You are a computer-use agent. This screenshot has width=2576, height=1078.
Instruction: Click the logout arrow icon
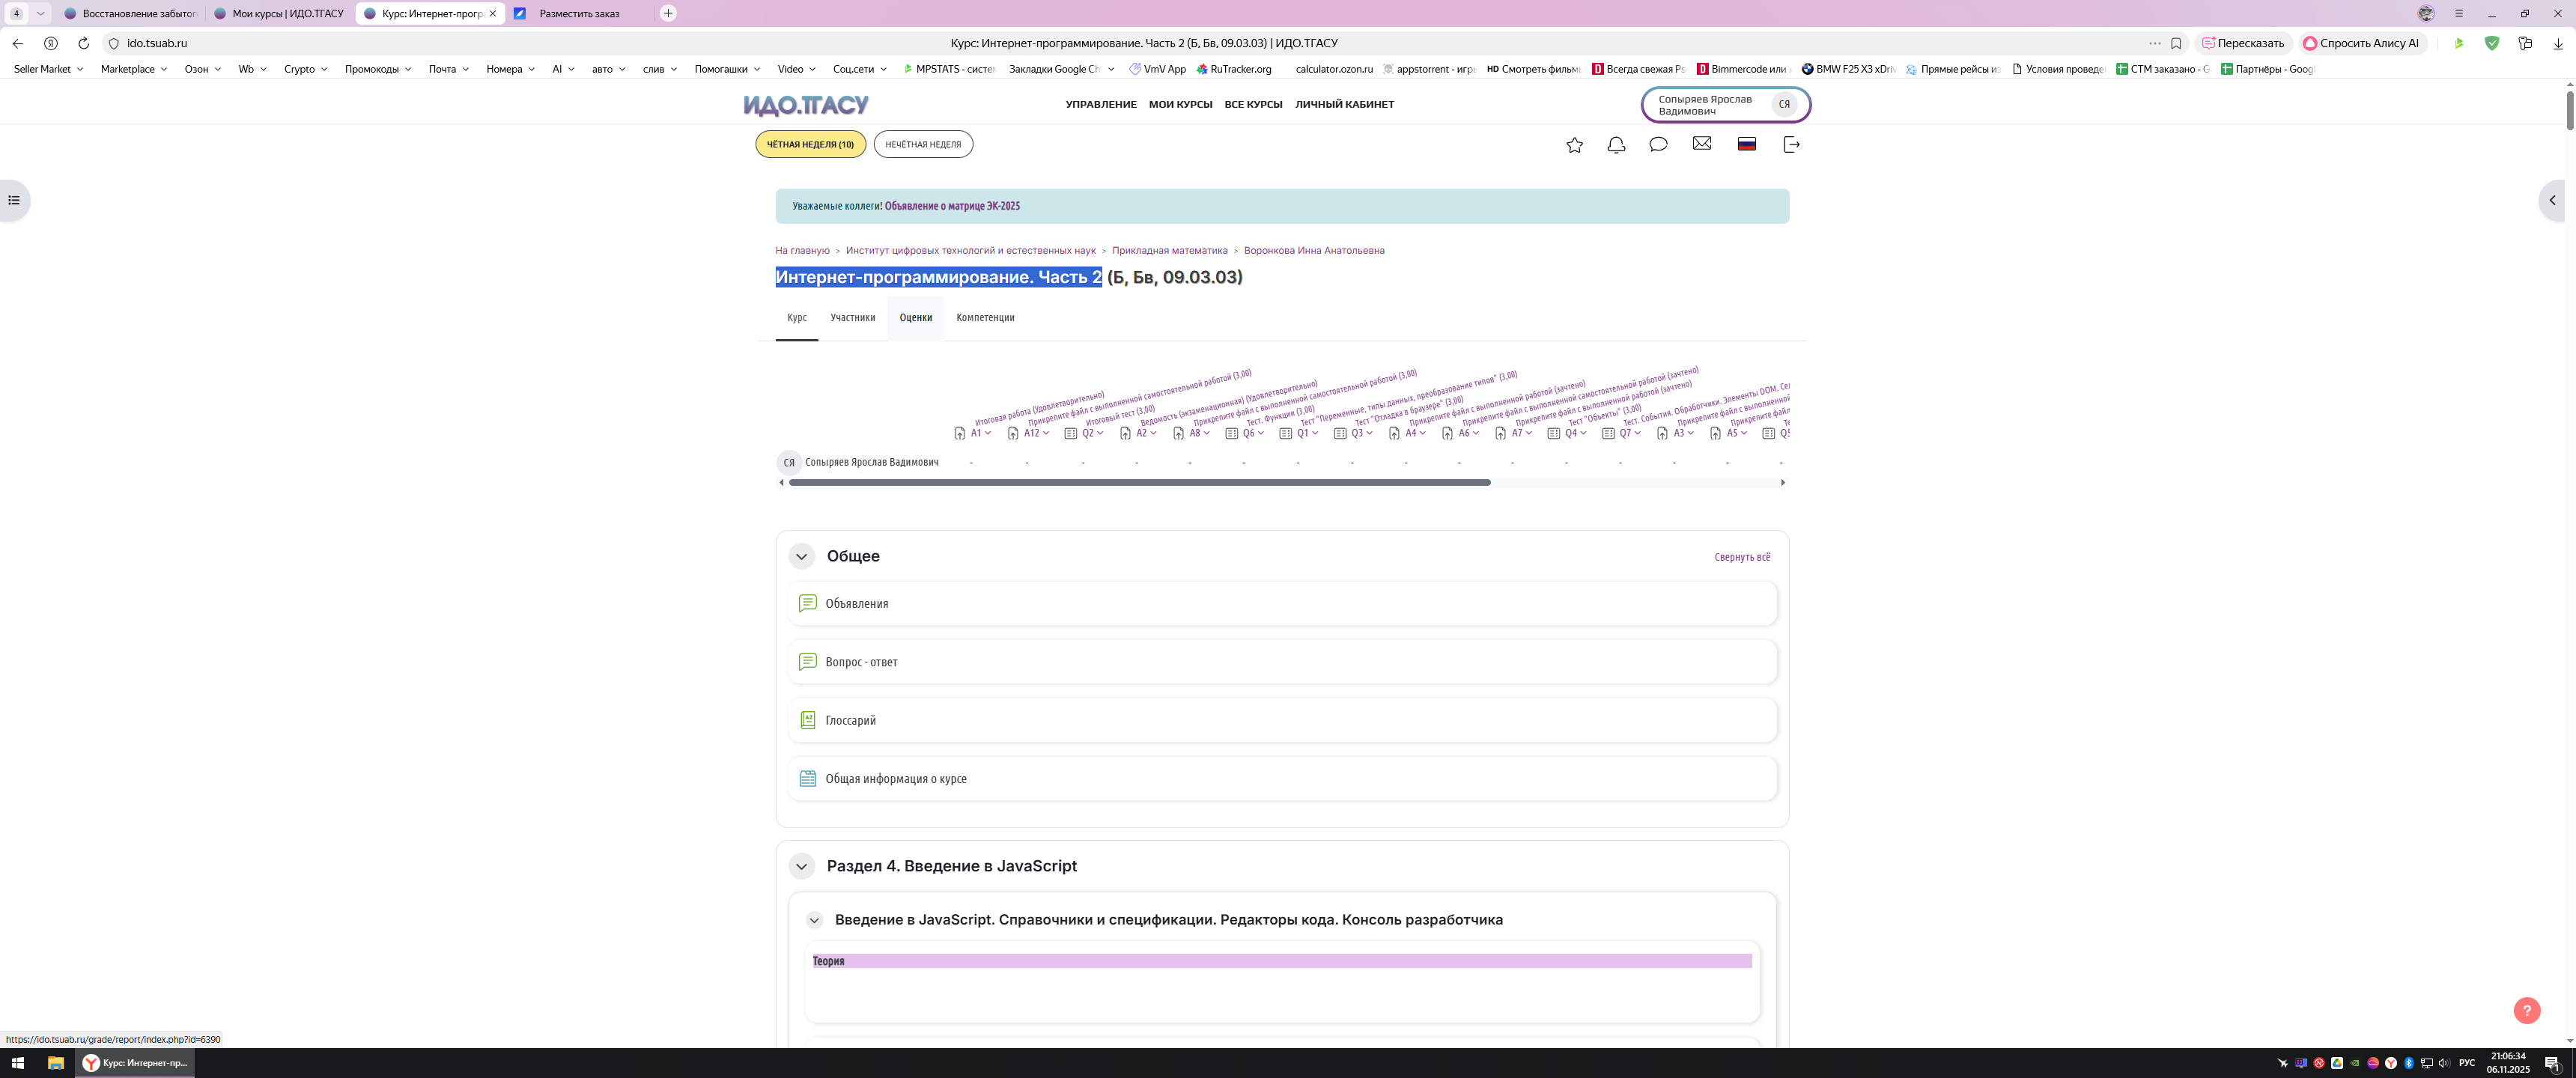pos(1791,145)
